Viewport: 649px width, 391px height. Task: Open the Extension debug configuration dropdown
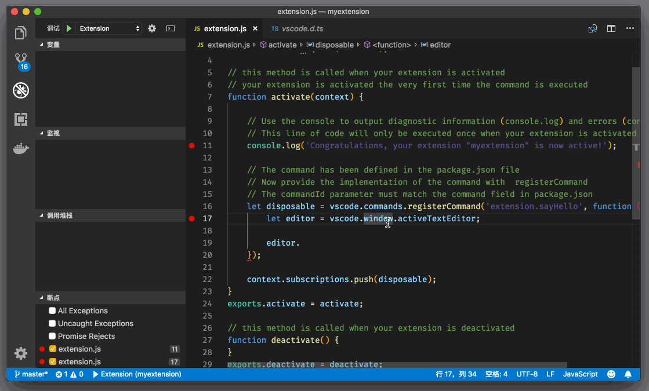tap(110, 28)
